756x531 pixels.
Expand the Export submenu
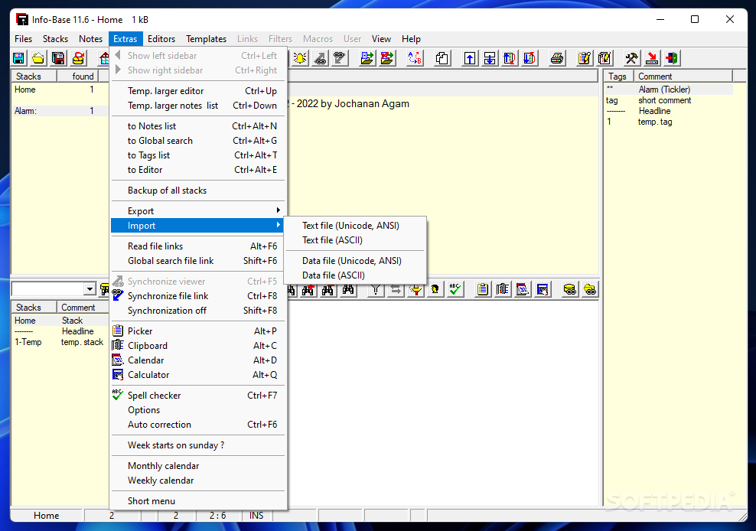click(198, 211)
